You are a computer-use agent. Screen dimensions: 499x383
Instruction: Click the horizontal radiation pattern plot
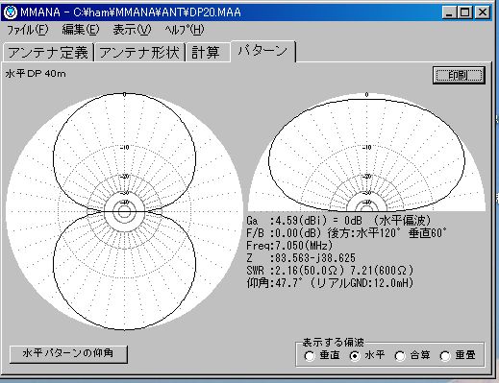click(x=124, y=211)
